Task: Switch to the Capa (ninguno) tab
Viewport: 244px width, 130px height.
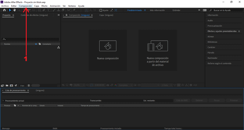Action: (x=106, y=15)
